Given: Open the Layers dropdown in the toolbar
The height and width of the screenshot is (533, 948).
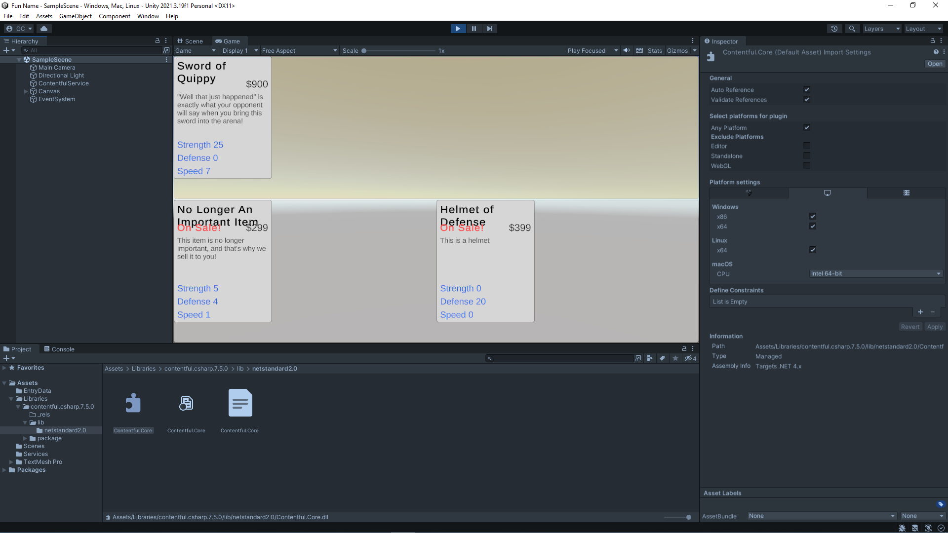Looking at the screenshot, I should [x=882, y=28].
